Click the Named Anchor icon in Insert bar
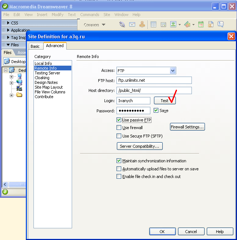Screen dimensions: 237x240 pos(142,24)
